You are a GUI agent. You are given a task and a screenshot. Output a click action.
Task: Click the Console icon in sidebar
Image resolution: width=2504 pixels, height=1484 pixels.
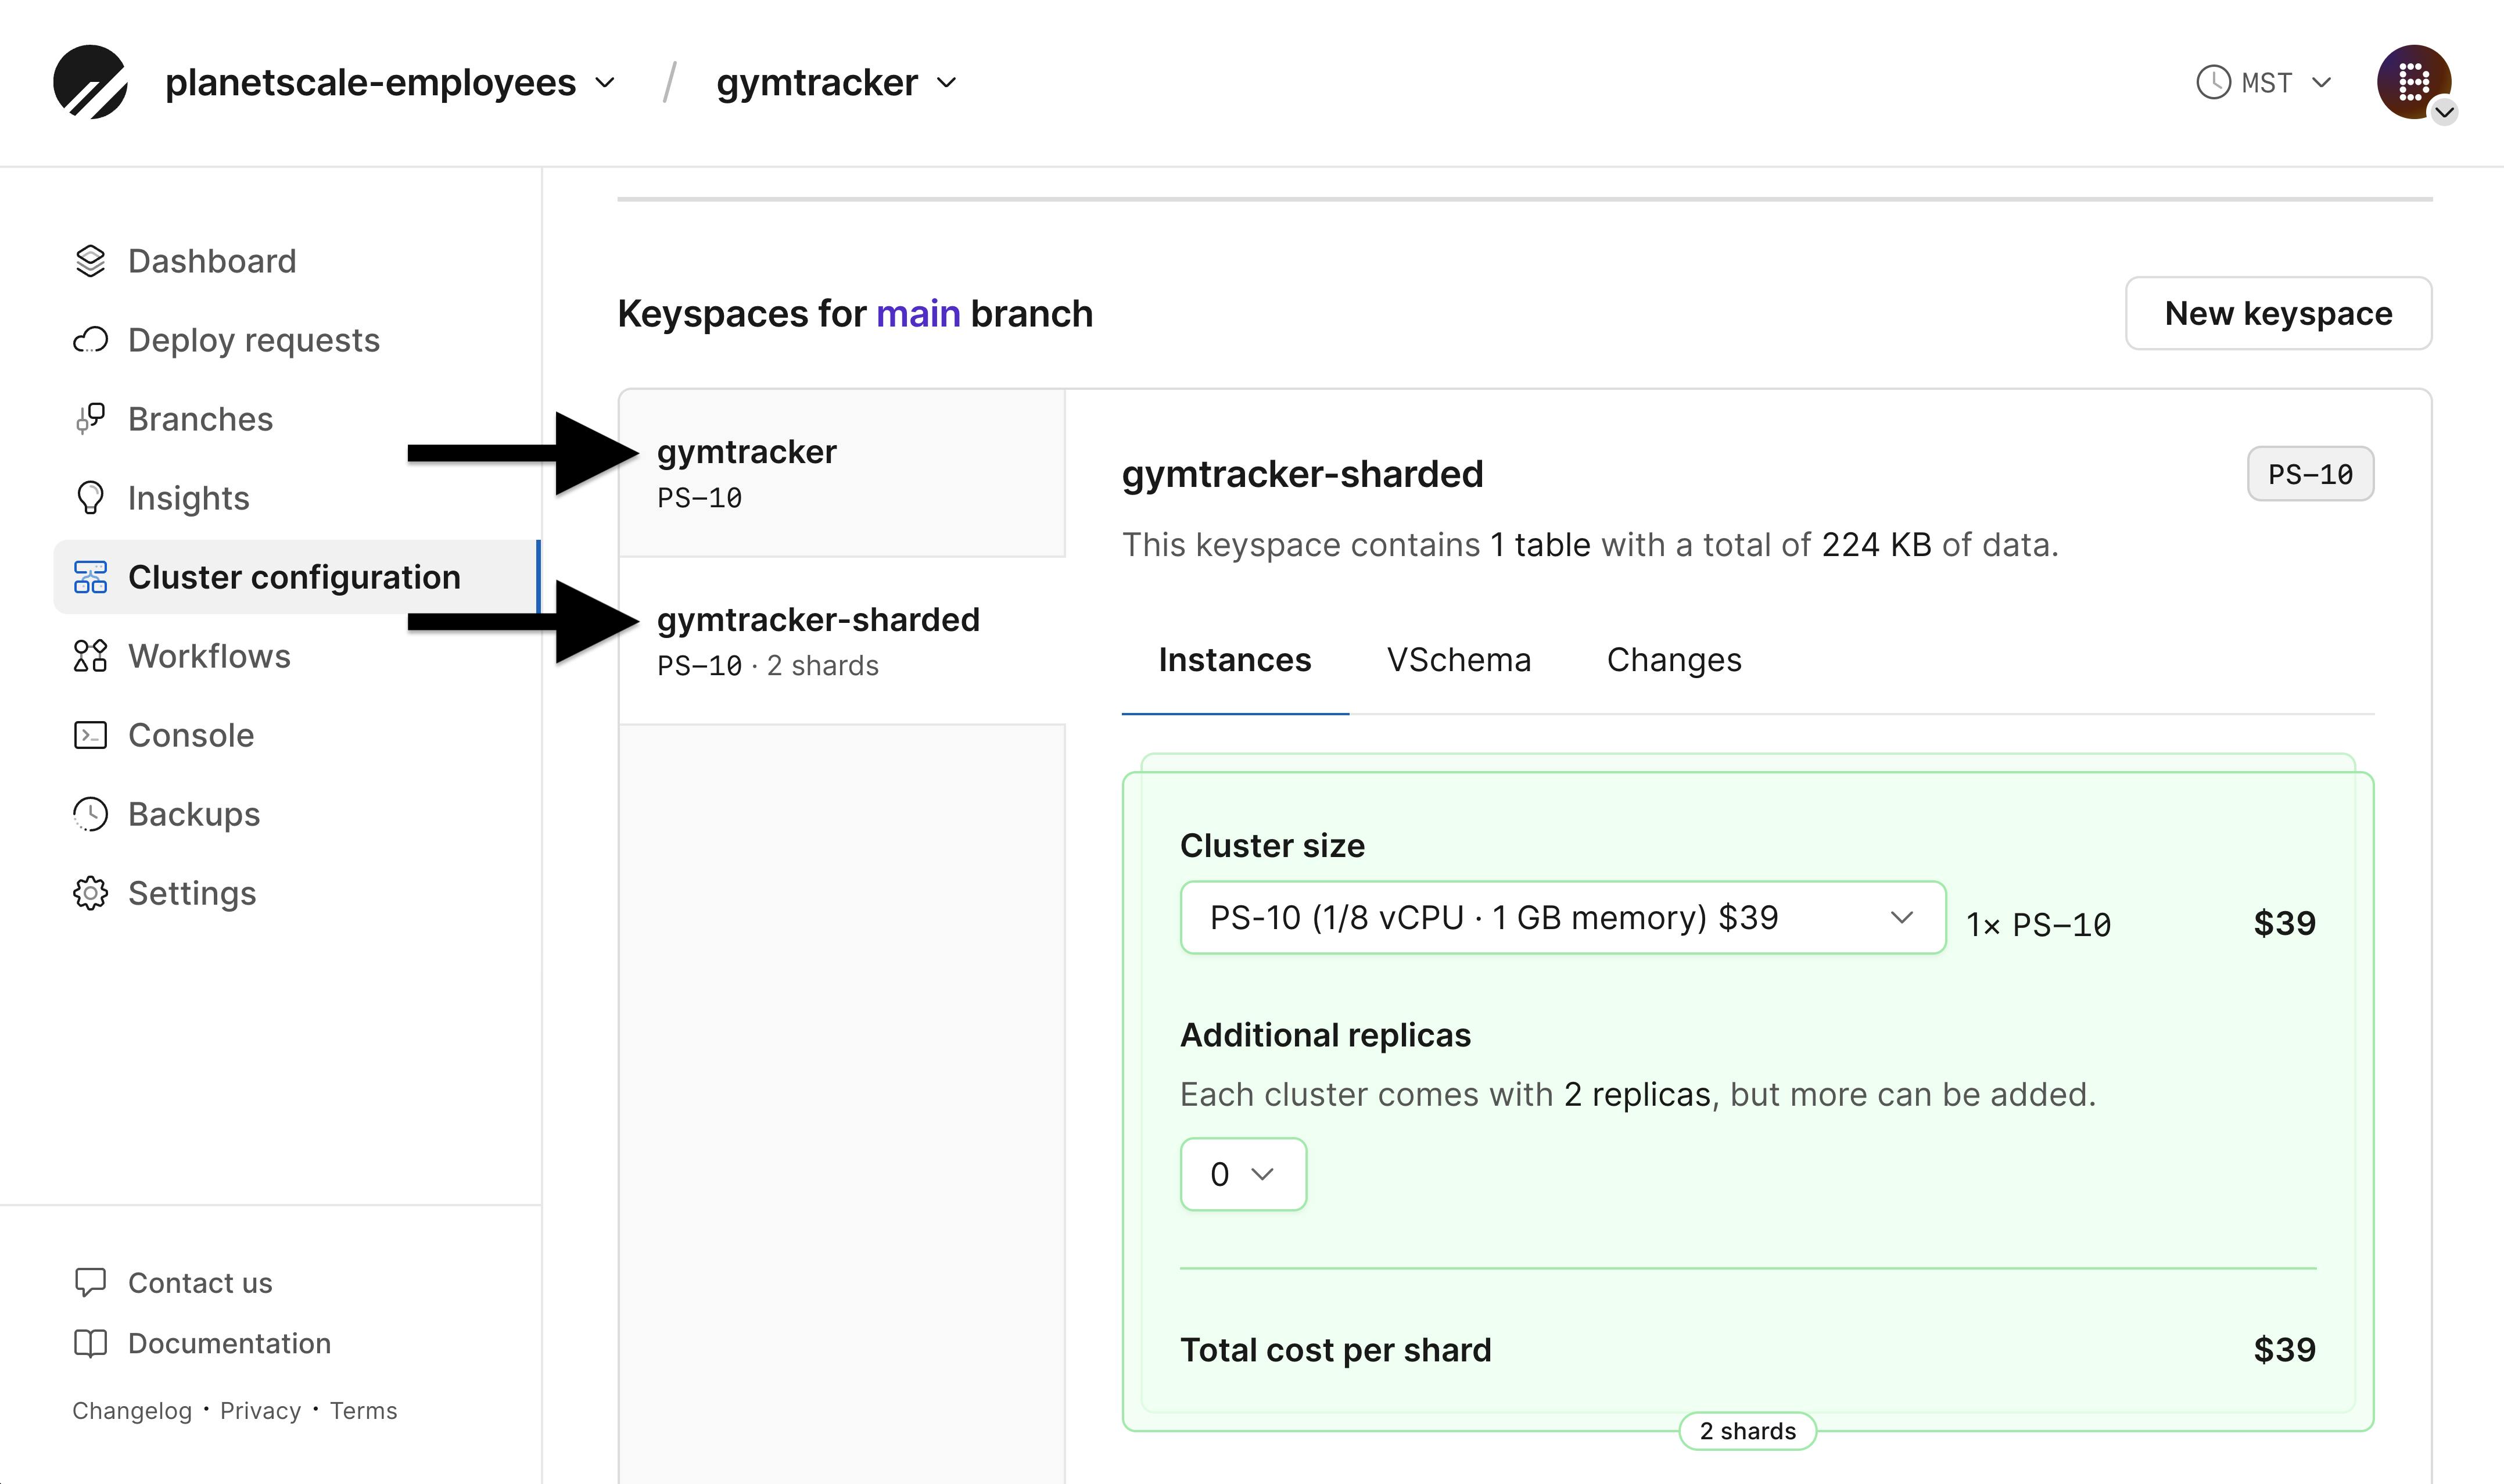pyautogui.click(x=90, y=733)
